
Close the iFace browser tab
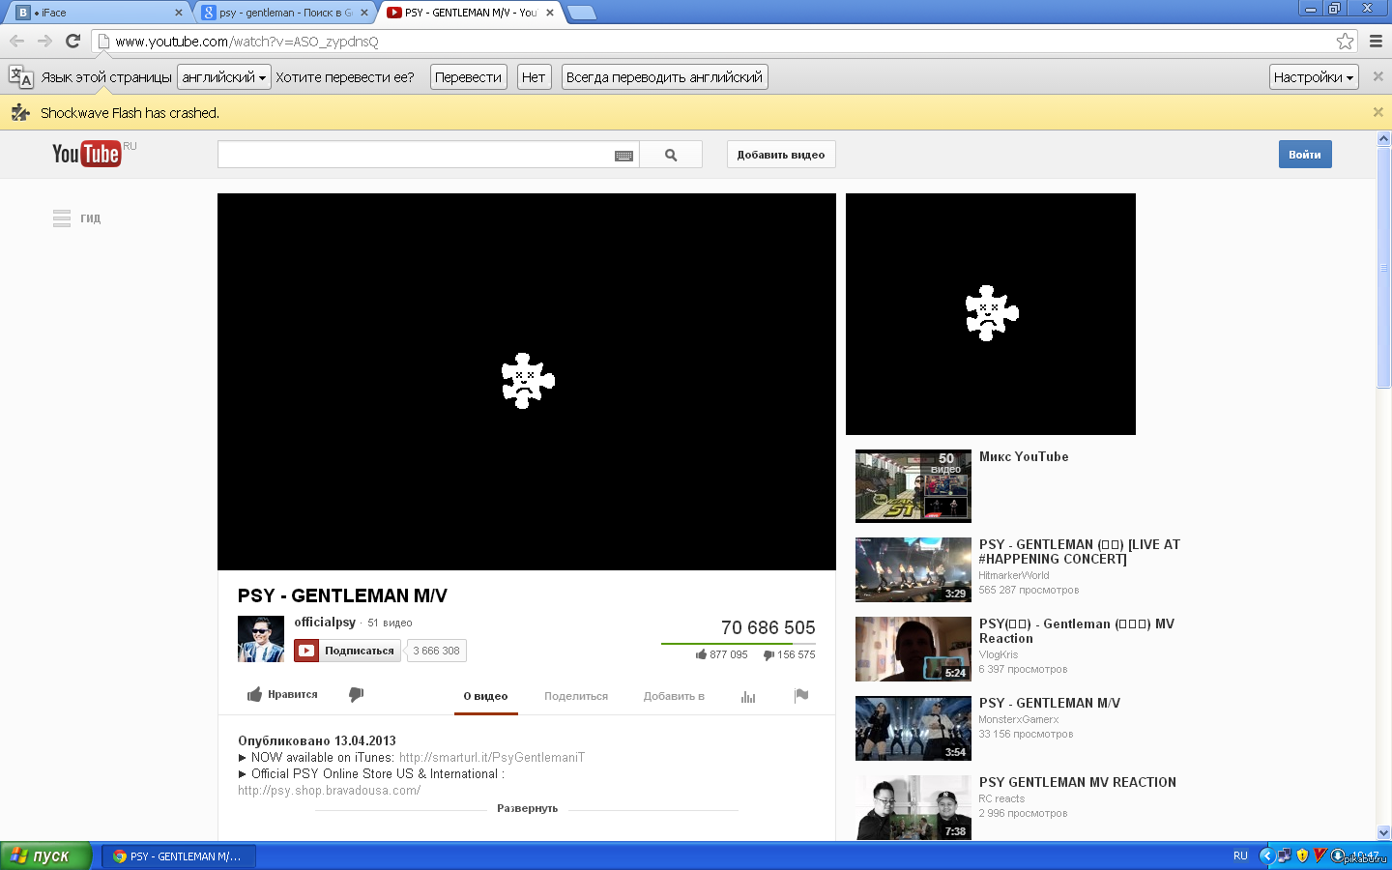pos(178,13)
